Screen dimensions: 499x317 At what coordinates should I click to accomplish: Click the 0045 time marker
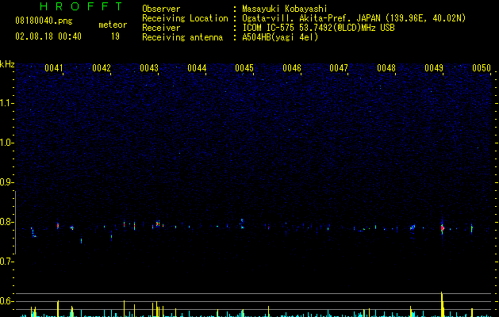pyautogui.click(x=244, y=68)
